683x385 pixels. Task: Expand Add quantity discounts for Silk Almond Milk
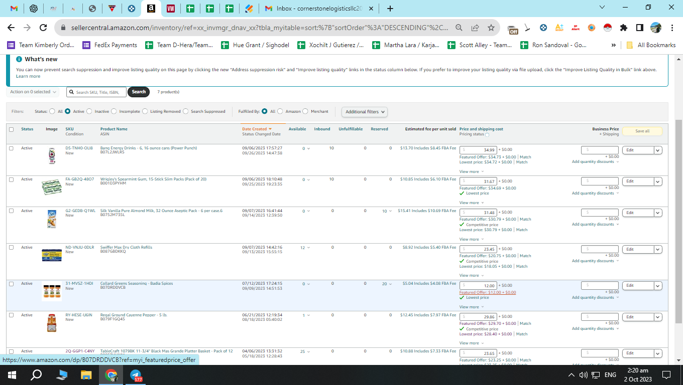pos(596,224)
